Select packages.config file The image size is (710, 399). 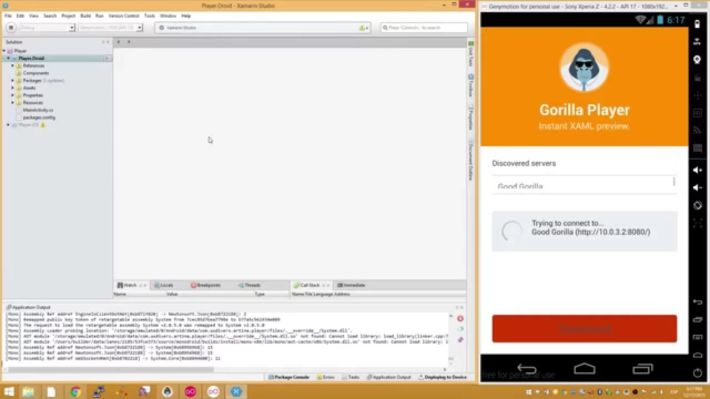(x=39, y=117)
